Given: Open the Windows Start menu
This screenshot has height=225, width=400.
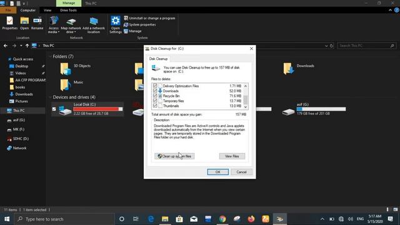Looking at the screenshot, I should coord(7,219).
